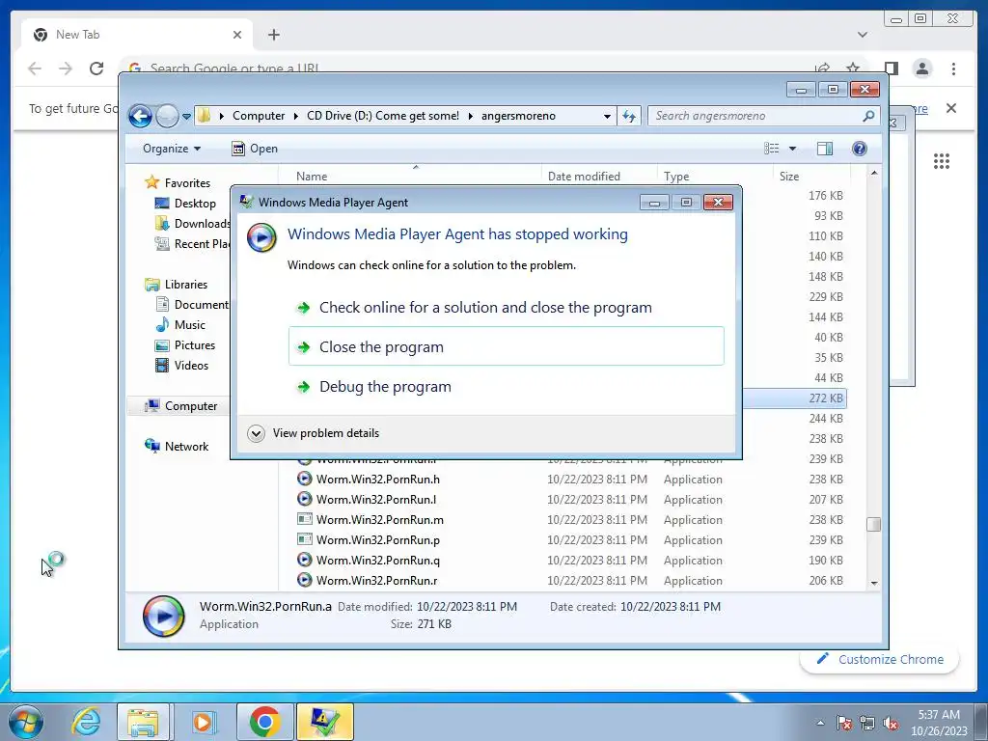Reload page in Chrome
The image size is (988, 741).
(x=96, y=69)
